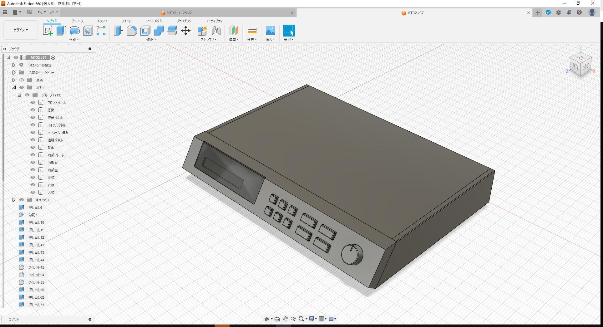Select the Revolve tool
The image size is (603, 327).
[74, 30]
